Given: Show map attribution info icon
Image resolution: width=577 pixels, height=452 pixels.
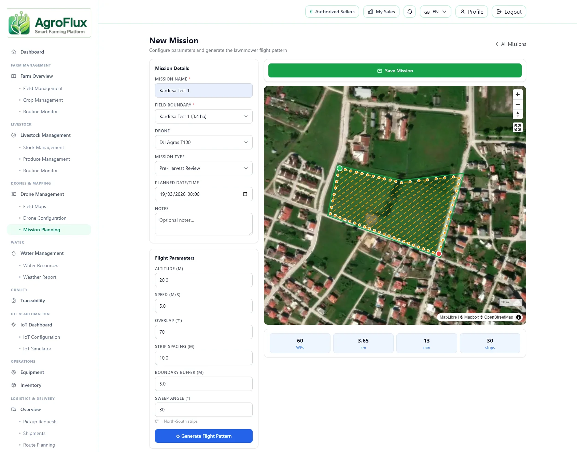Looking at the screenshot, I should click(519, 317).
